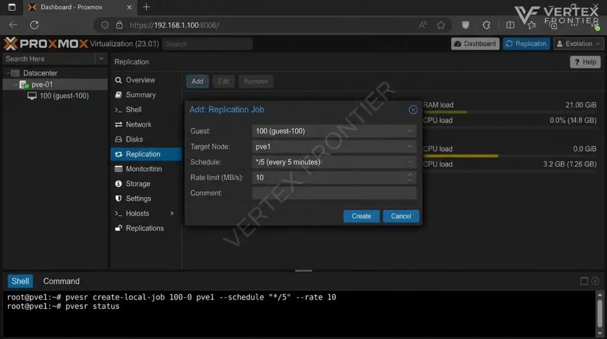Click the Dashboard button
The height and width of the screenshot is (339, 607).
(x=475, y=44)
